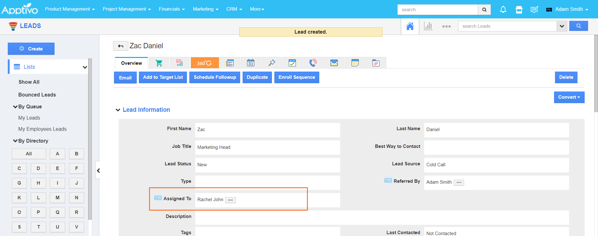
Task: Click the search Leads input field
Action: click(507, 26)
